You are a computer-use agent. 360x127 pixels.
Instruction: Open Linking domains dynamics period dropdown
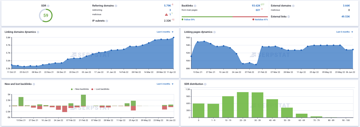165,32
